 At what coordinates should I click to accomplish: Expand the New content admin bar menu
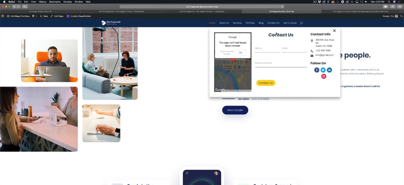tap(44, 16)
